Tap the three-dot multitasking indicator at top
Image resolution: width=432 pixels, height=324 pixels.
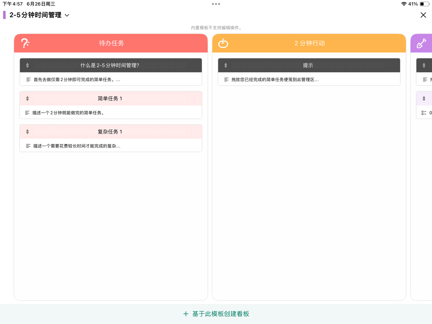point(216,4)
